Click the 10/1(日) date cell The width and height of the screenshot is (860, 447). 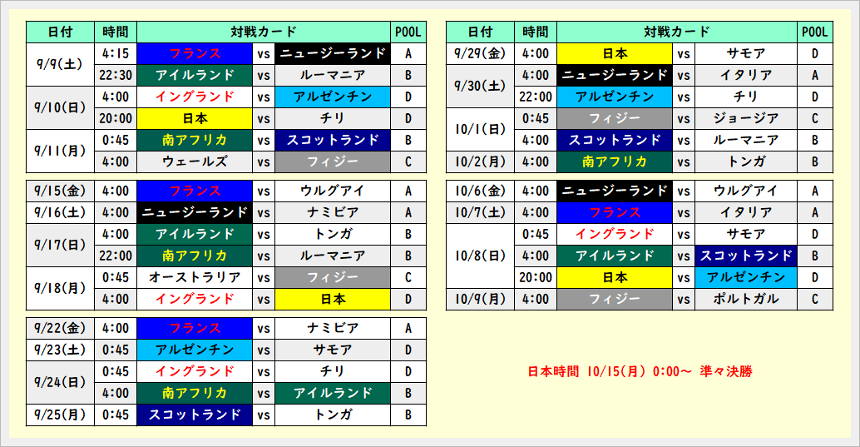coord(480,129)
